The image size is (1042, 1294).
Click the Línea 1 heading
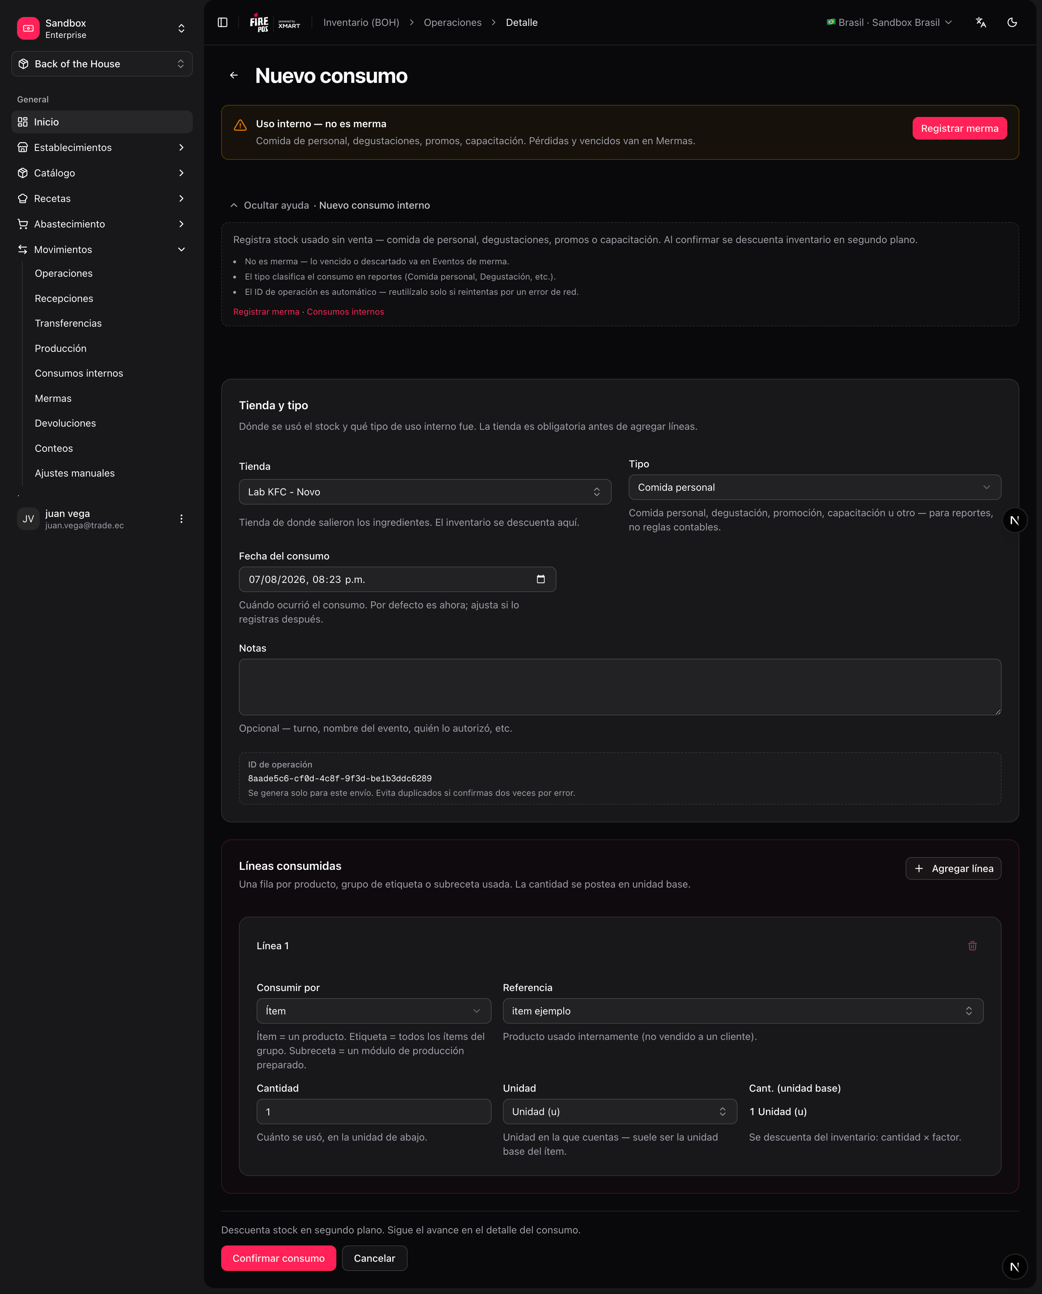click(x=273, y=946)
